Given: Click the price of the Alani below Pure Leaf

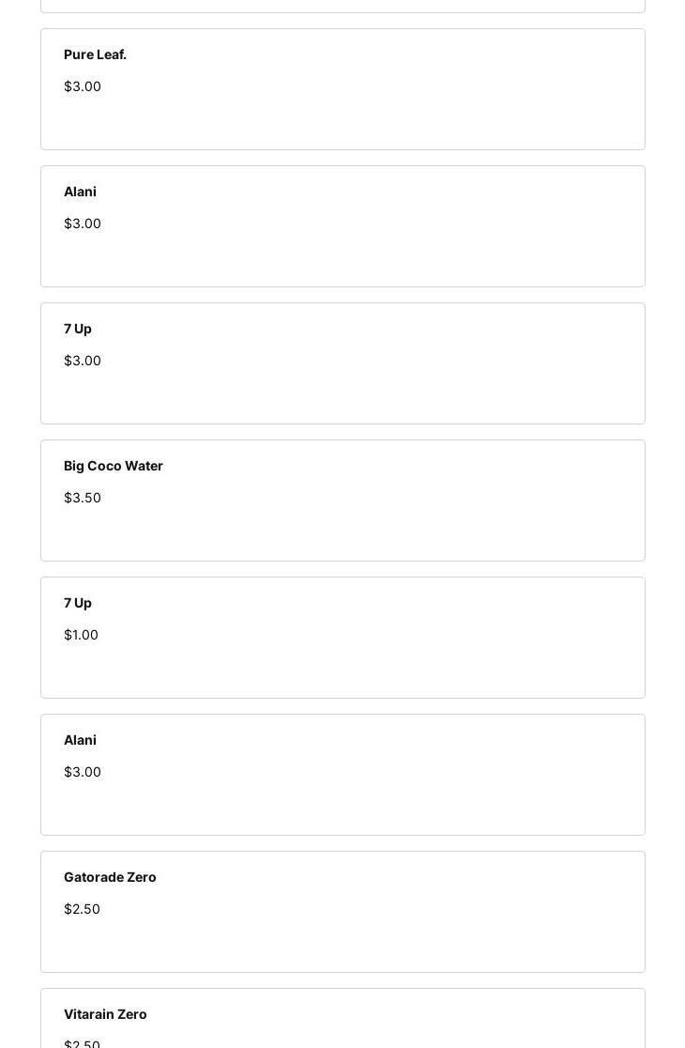Looking at the screenshot, I should (x=83, y=223).
